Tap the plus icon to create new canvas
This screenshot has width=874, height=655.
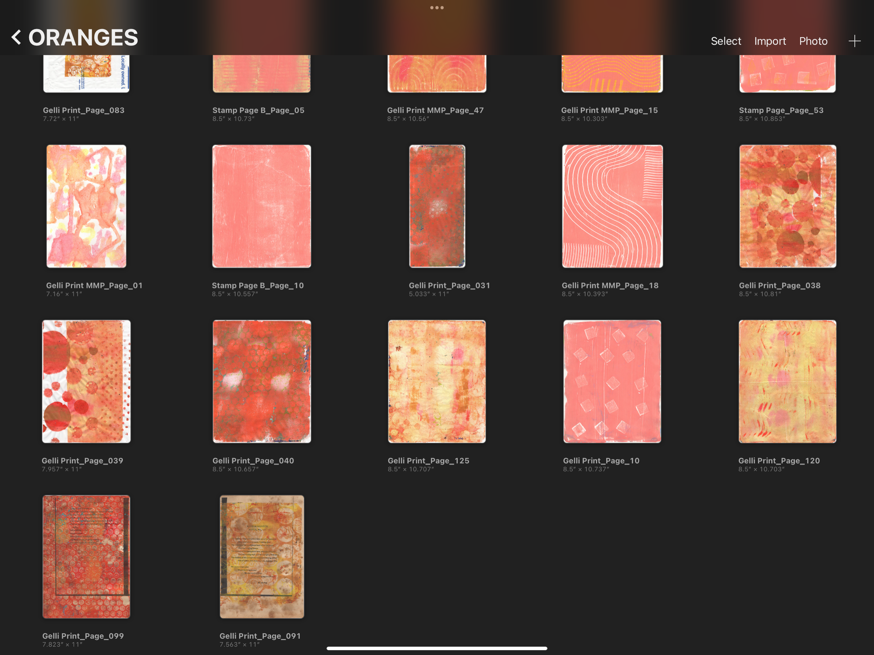coord(854,41)
